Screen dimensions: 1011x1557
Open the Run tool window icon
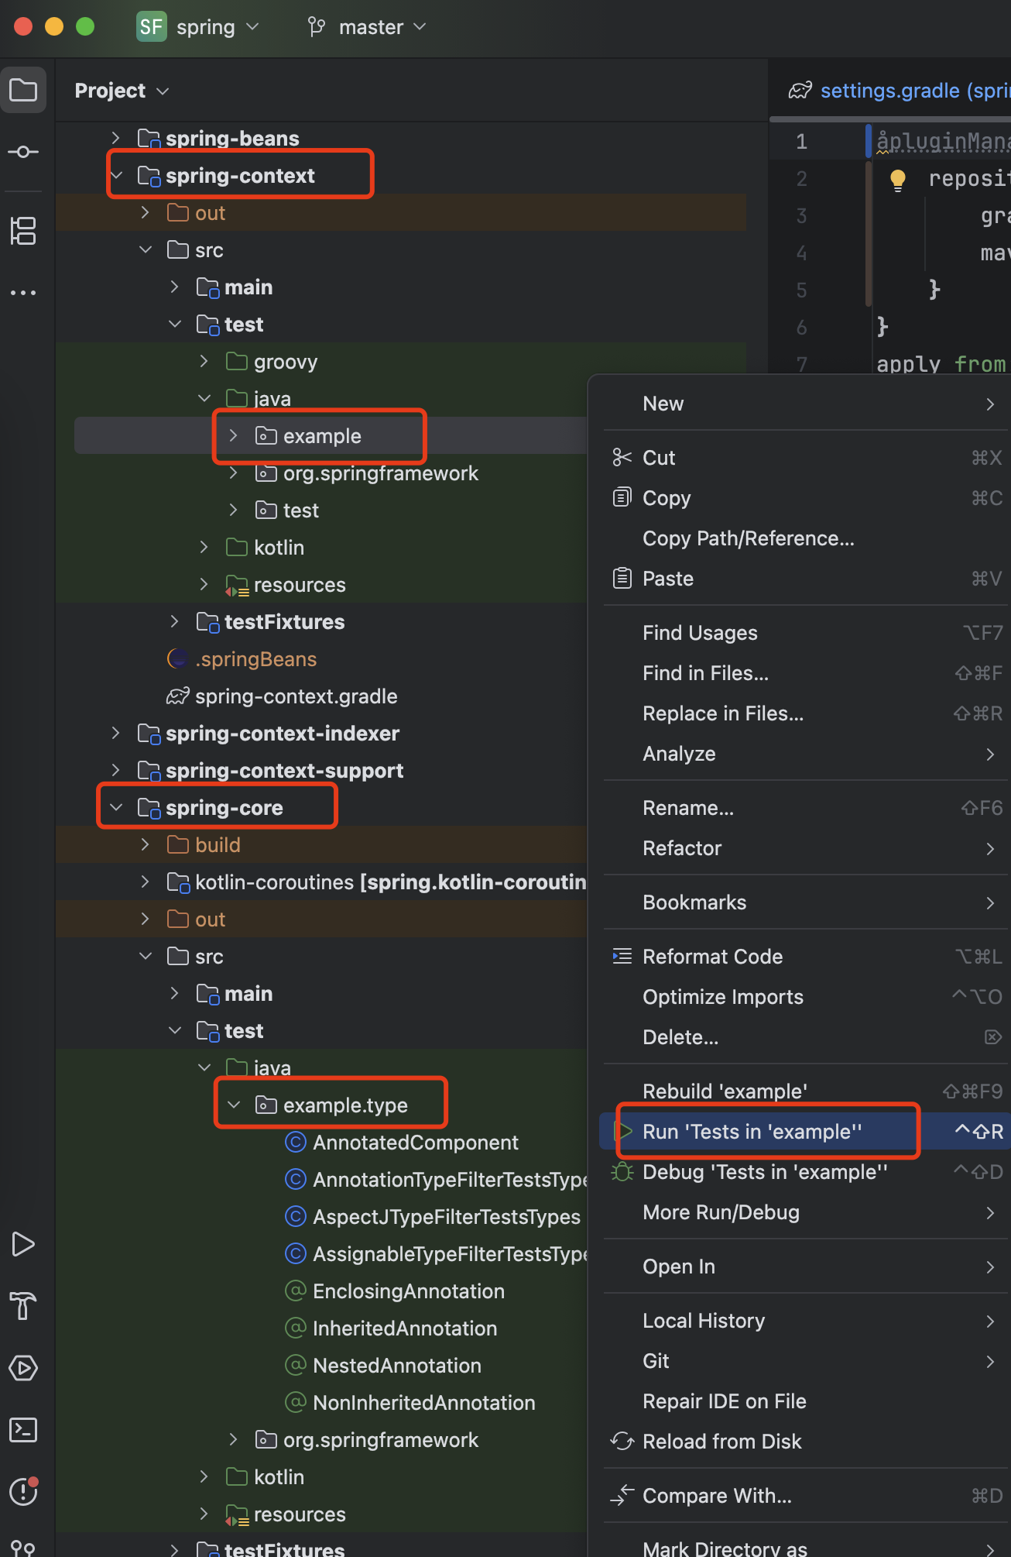tap(23, 1244)
